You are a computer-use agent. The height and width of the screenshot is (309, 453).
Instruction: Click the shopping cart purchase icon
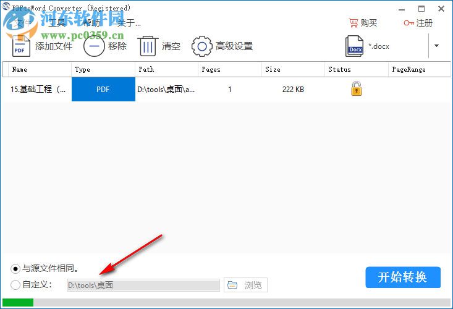(354, 23)
